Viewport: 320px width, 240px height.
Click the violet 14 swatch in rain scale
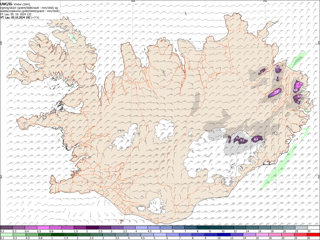[x=249, y=235]
